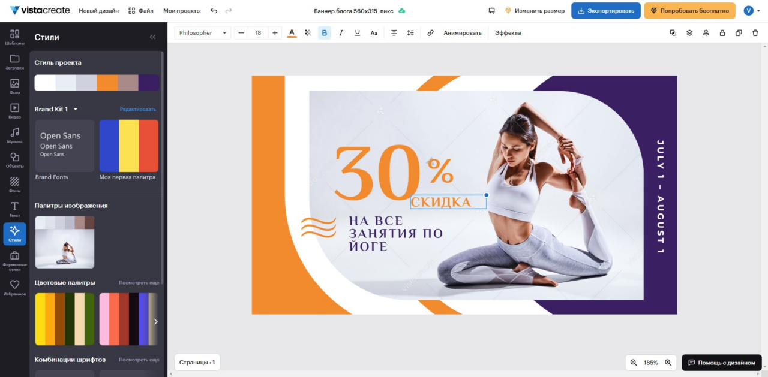Toggle bold formatting off
The width and height of the screenshot is (768, 377).
pos(325,32)
